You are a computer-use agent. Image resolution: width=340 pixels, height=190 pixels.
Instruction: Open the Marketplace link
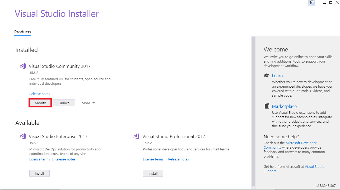284,106
